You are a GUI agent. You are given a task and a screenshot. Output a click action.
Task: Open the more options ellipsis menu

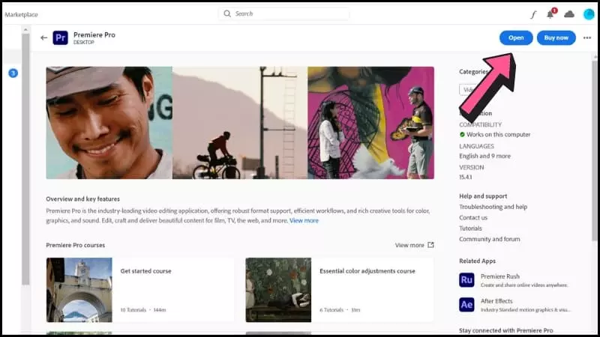(x=587, y=38)
